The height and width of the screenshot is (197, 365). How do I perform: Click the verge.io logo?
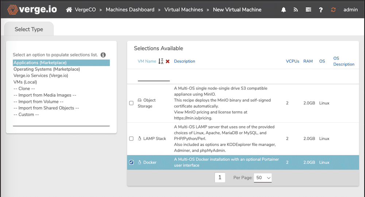32,10
